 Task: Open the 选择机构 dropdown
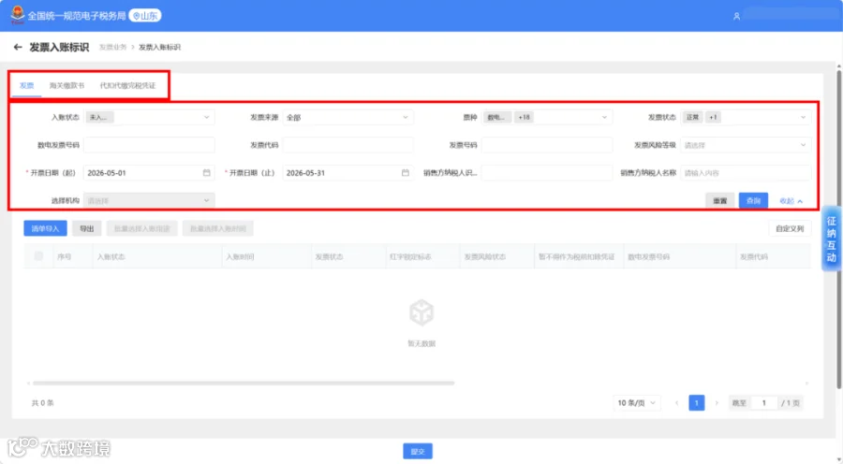click(x=149, y=201)
